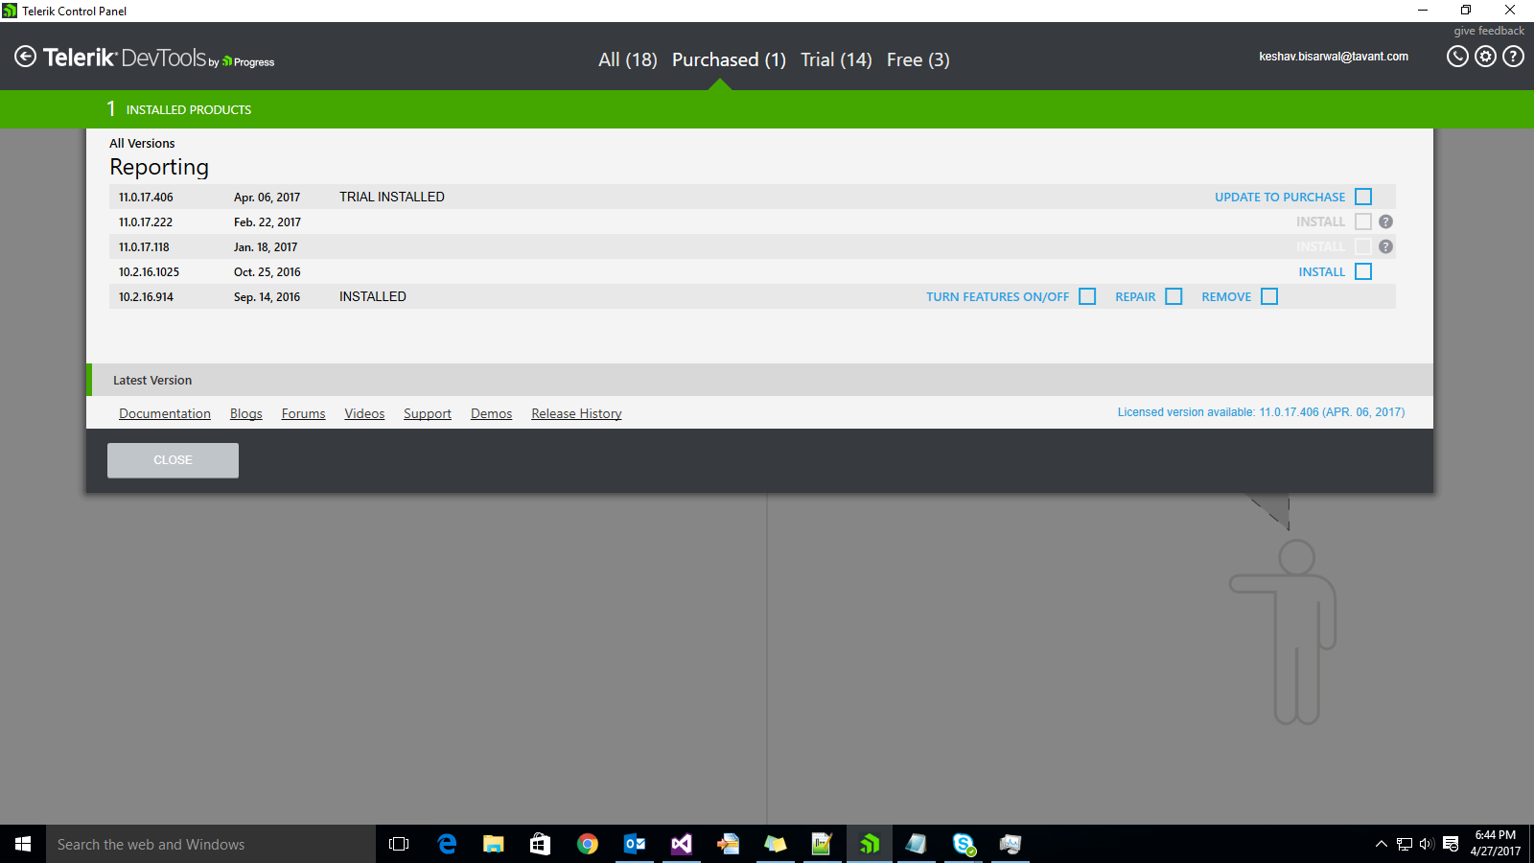Open the settings gear icon
The image size is (1534, 863).
pyautogui.click(x=1485, y=56)
